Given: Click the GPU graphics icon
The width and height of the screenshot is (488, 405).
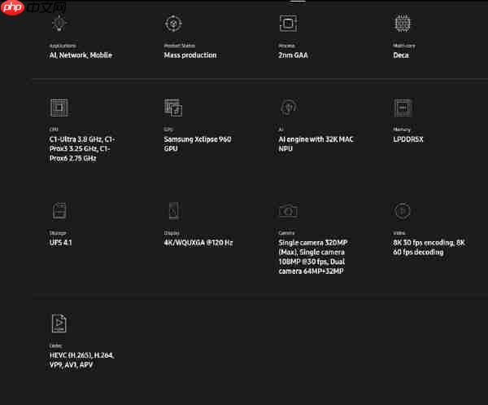Looking at the screenshot, I should [x=173, y=108].
